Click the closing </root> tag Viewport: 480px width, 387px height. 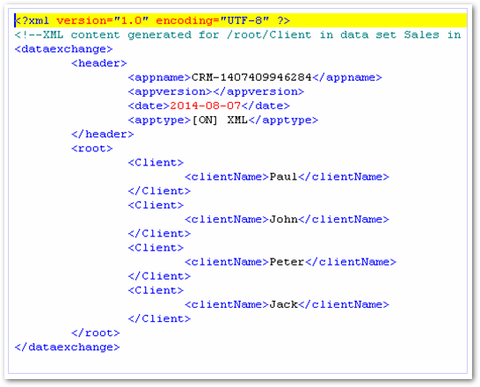[x=96, y=332]
